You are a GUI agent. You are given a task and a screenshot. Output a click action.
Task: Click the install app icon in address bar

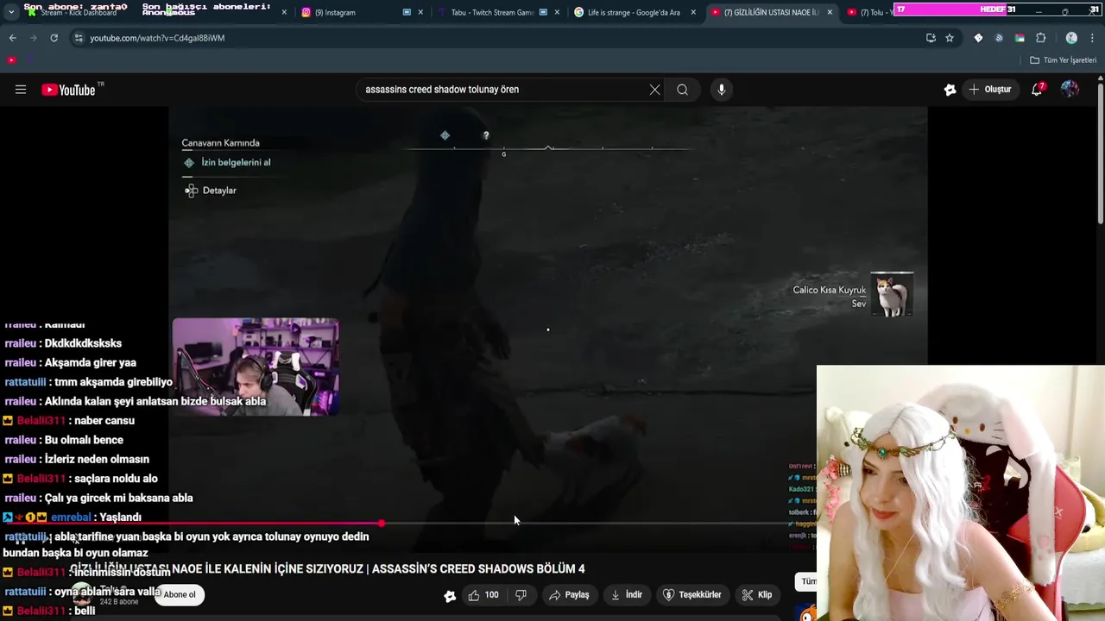[x=931, y=38]
